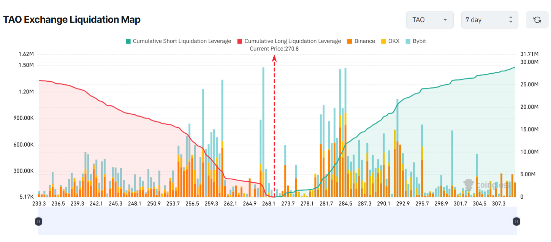The width and height of the screenshot is (551, 242).
Task: Click the red current price arrow marker
Action: pyautogui.click(x=274, y=58)
